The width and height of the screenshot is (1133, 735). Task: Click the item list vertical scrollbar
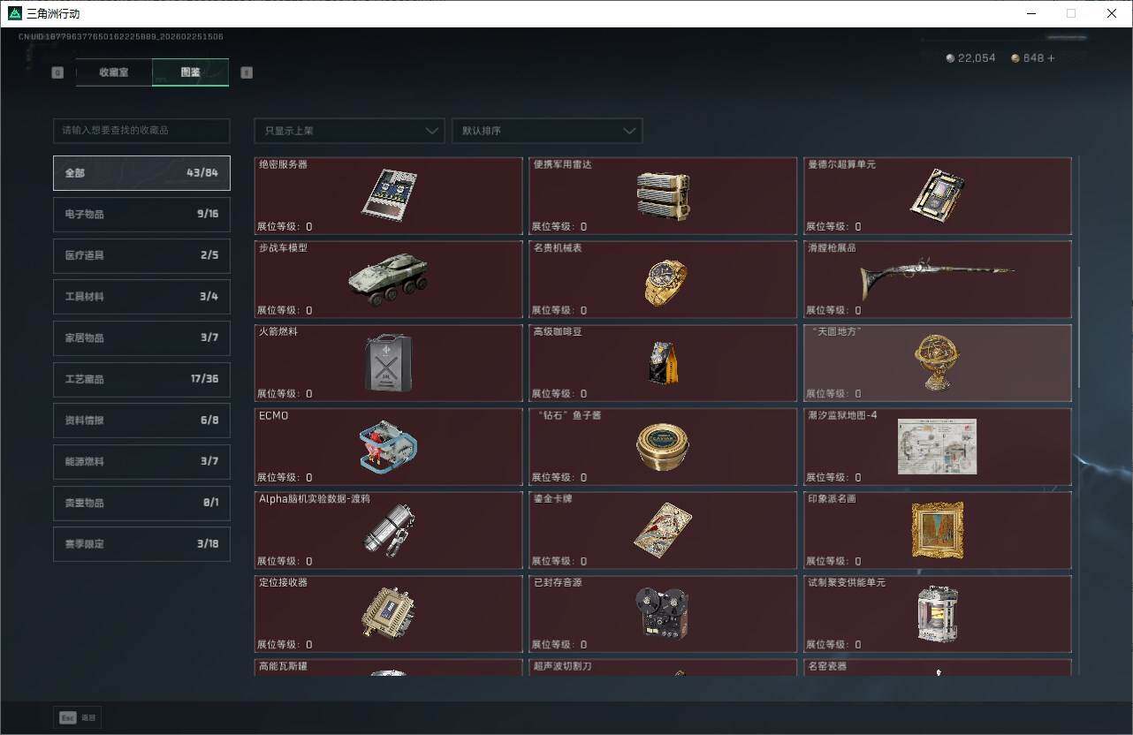coord(1077,327)
